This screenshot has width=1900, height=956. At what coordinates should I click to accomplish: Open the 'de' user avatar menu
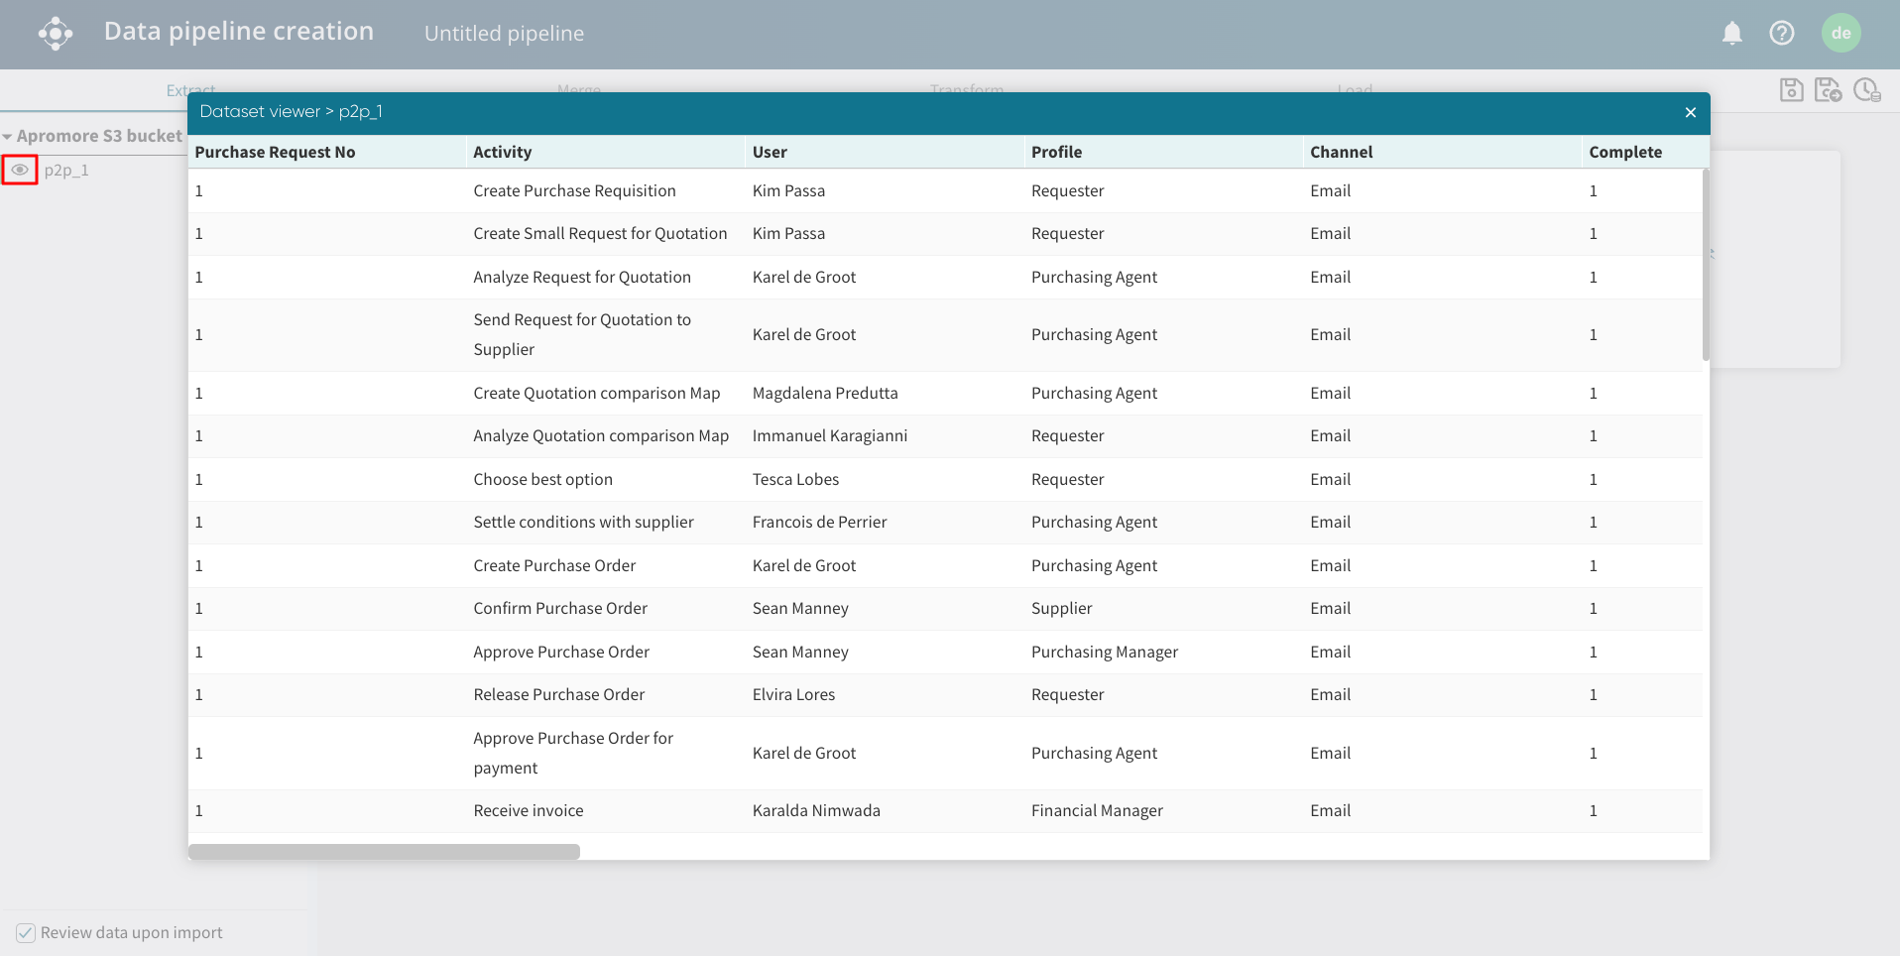pos(1841,34)
